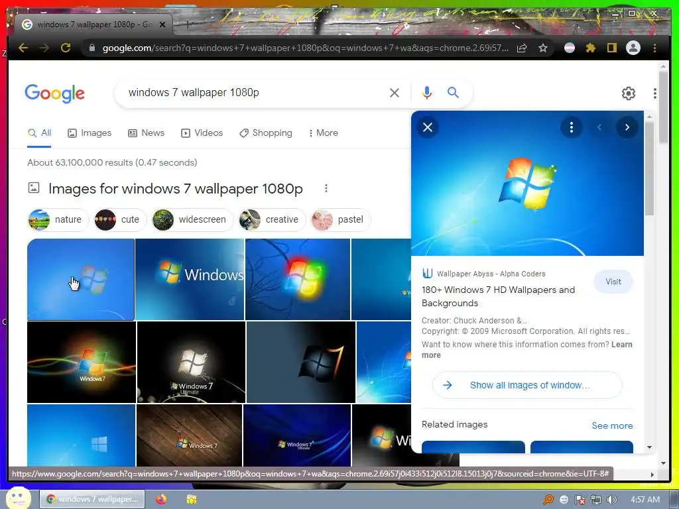The width and height of the screenshot is (679, 509).
Task: Open Google quick settings gear
Action: (x=629, y=93)
